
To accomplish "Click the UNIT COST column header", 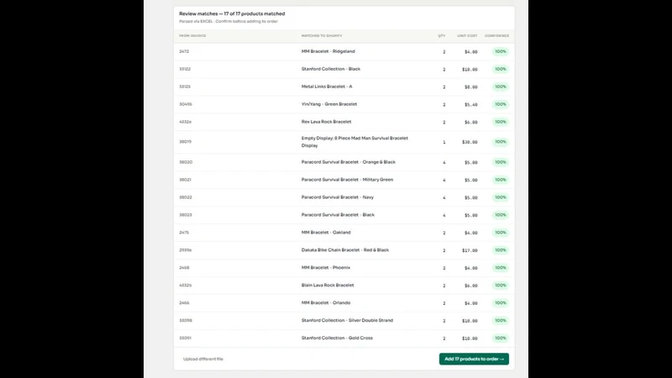I will [467, 35].
